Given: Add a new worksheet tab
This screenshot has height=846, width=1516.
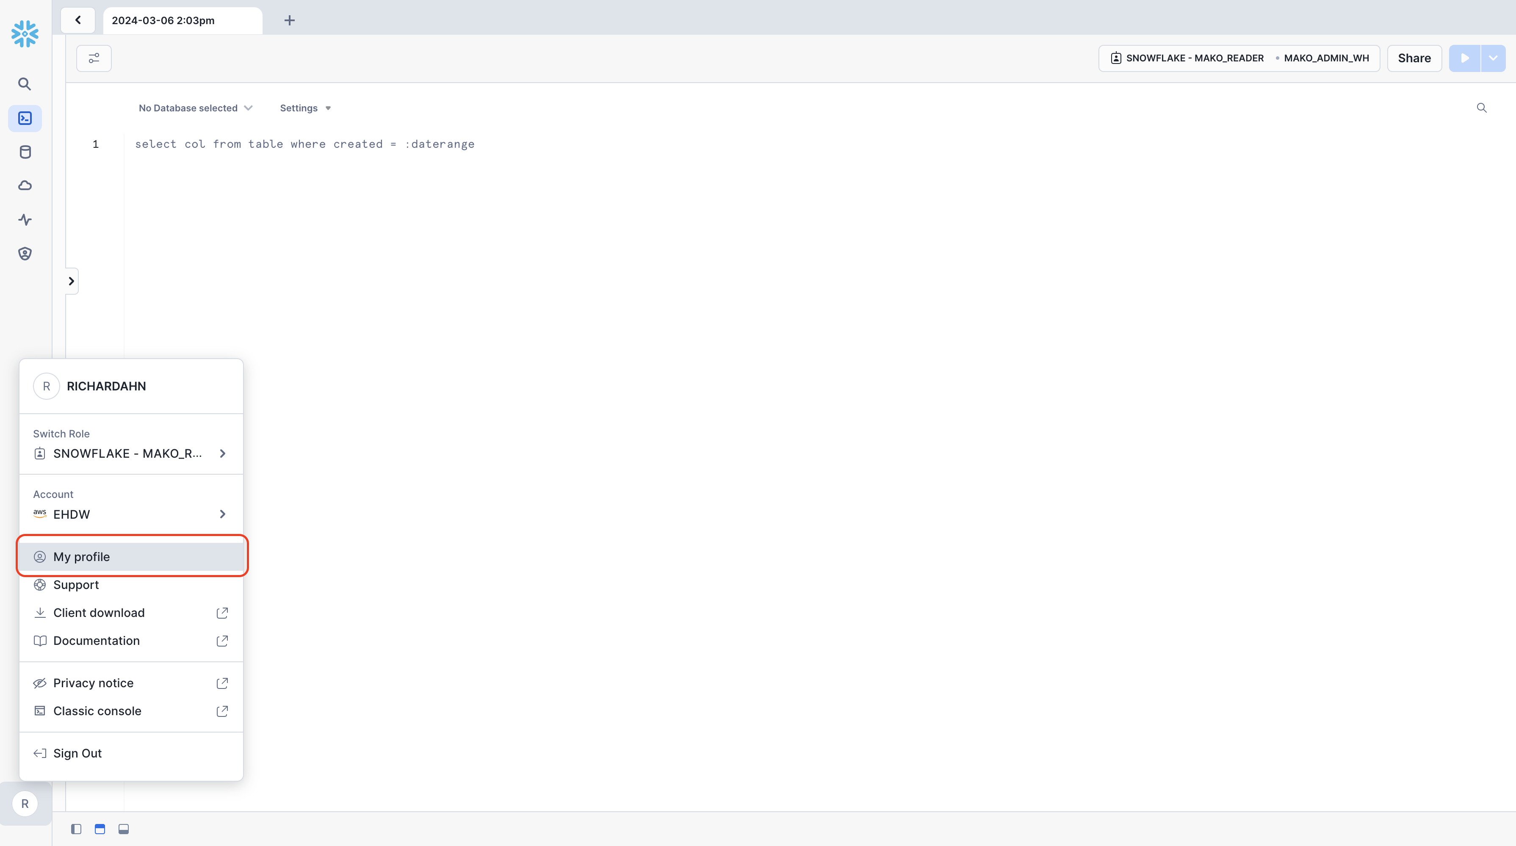Looking at the screenshot, I should 289,21.
